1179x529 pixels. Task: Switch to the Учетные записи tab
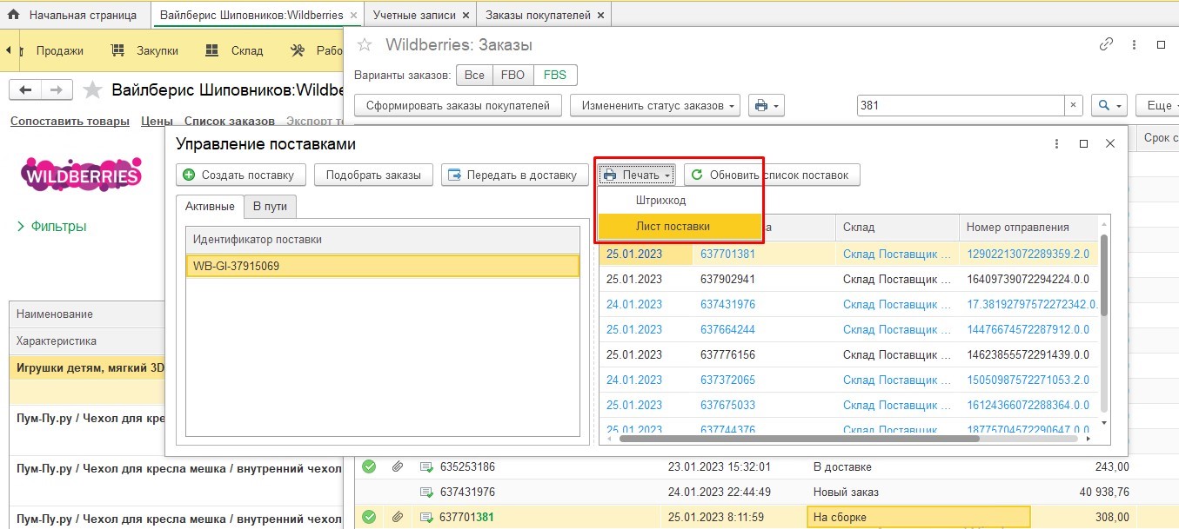(x=414, y=15)
